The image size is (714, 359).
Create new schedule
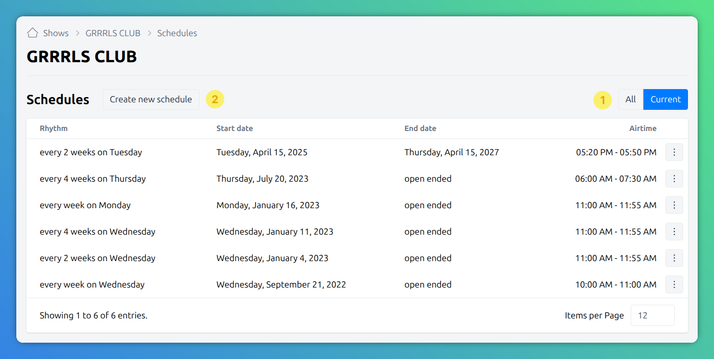151,99
